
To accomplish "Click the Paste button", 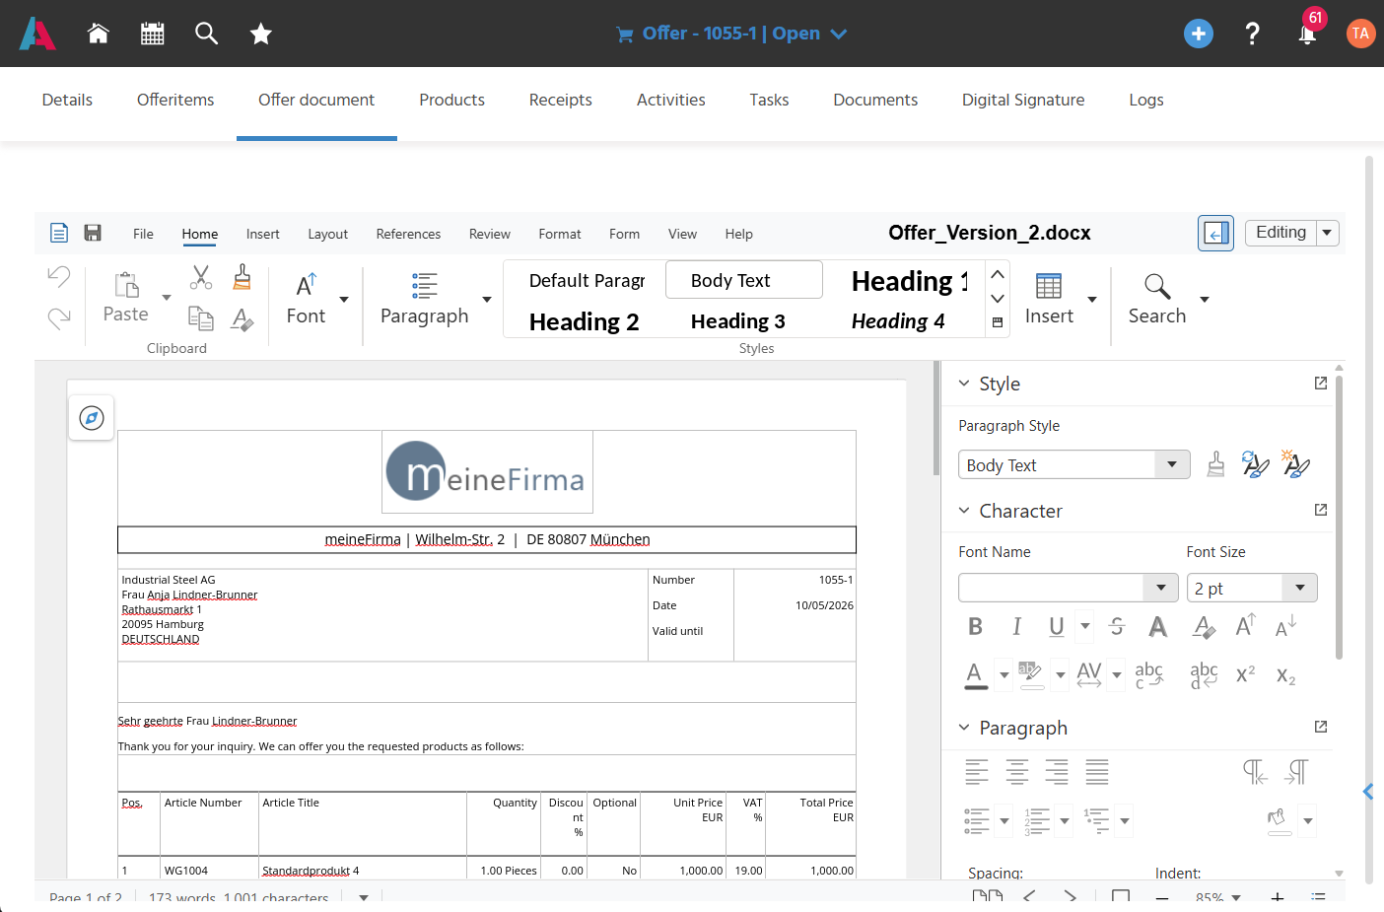I will [x=126, y=298].
